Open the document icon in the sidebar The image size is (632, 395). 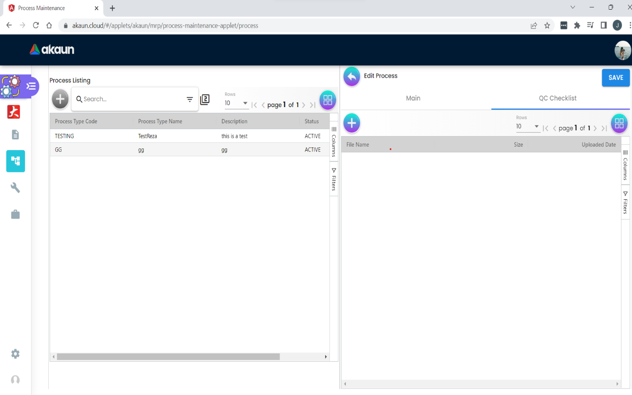tap(15, 134)
